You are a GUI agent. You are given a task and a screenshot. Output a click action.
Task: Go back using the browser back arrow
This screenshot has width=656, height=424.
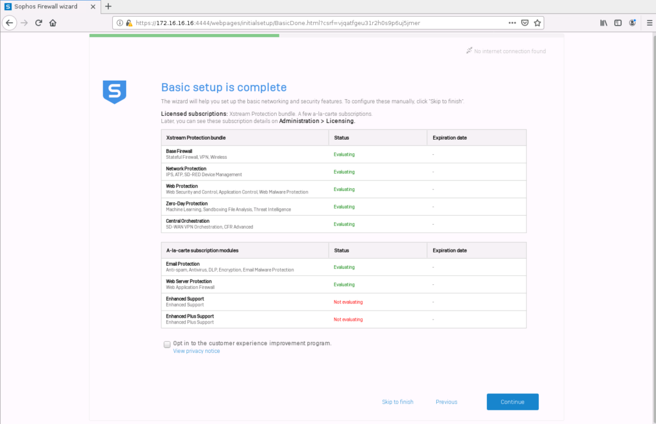(9, 23)
